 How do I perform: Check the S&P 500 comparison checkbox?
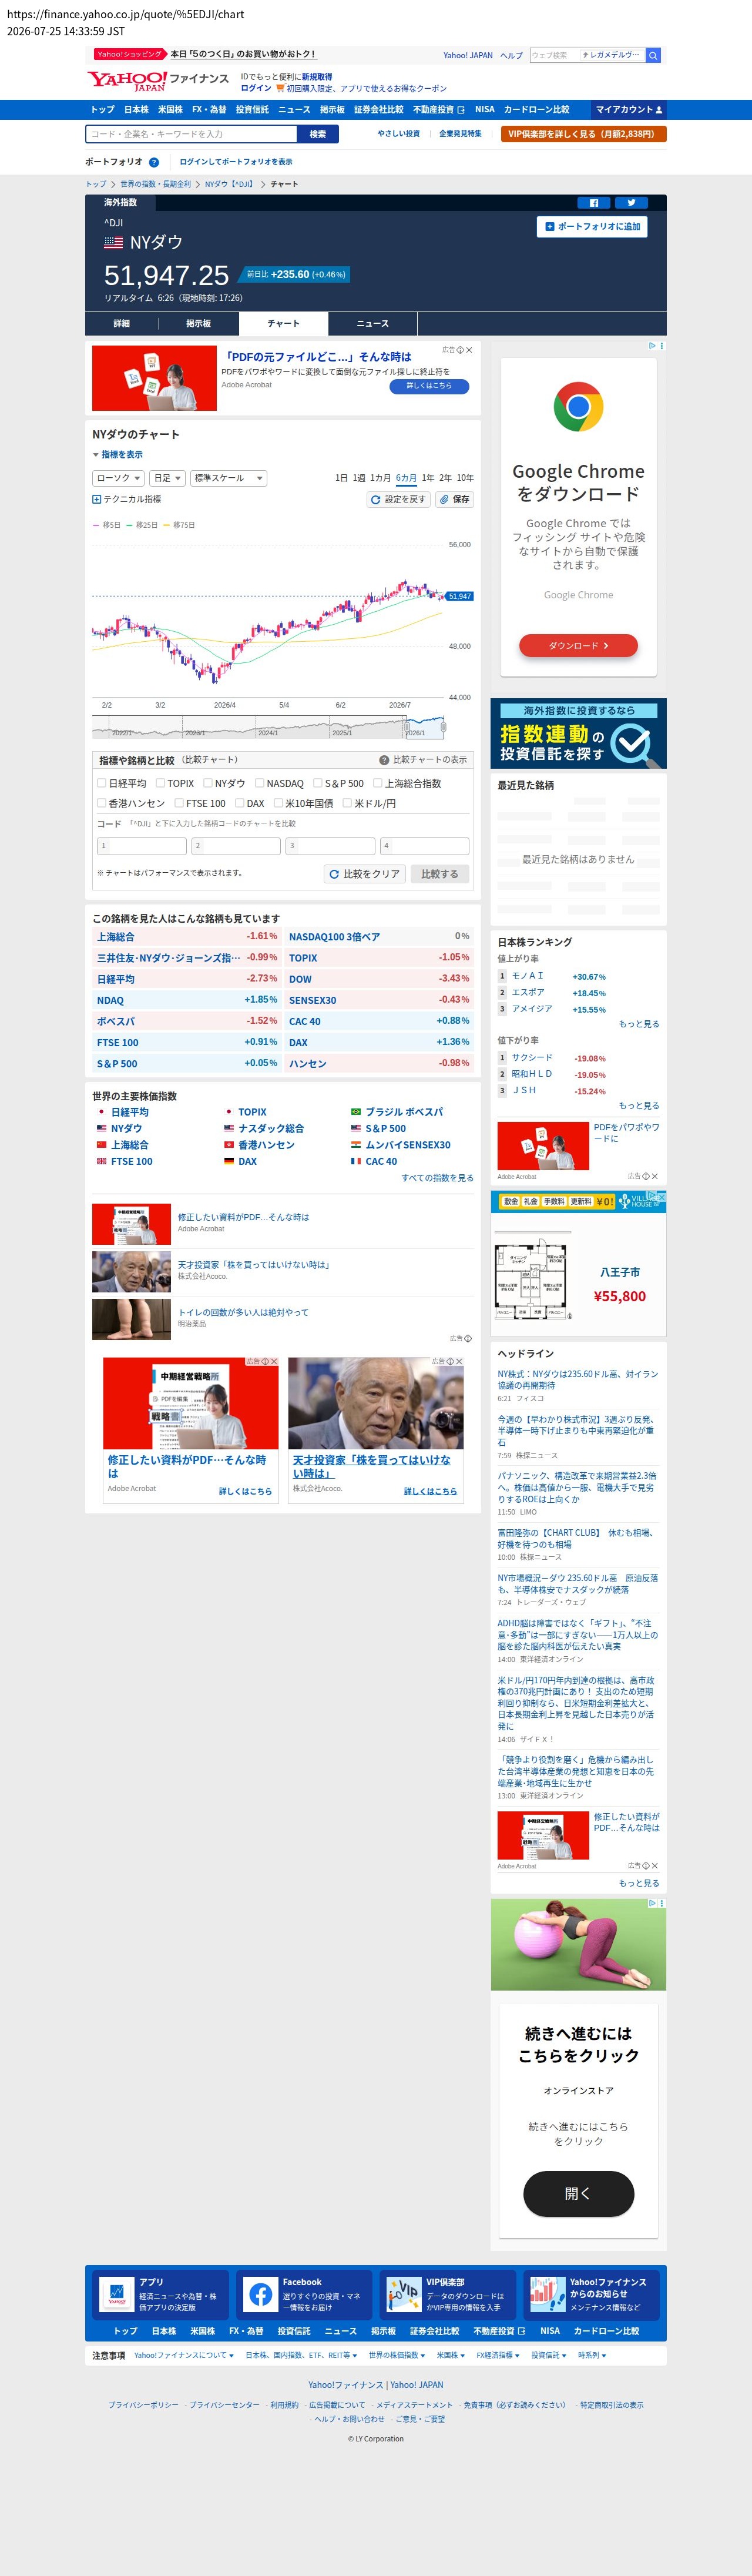tap(317, 783)
